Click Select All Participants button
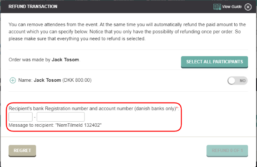The width and height of the screenshot is (257, 167). pyautogui.click(x=215, y=62)
